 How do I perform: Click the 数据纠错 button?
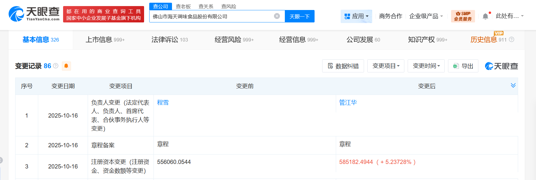coord(343,66)
